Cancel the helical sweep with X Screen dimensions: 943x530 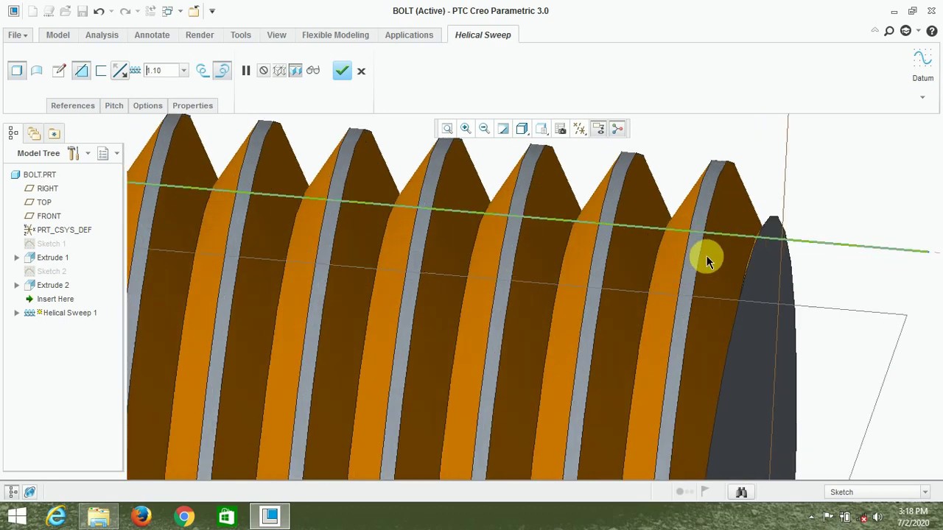point(361,71)
